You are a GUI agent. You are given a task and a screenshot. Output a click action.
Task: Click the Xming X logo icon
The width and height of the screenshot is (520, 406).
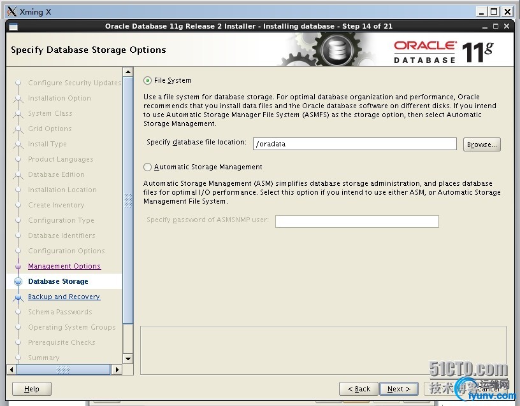11,11
